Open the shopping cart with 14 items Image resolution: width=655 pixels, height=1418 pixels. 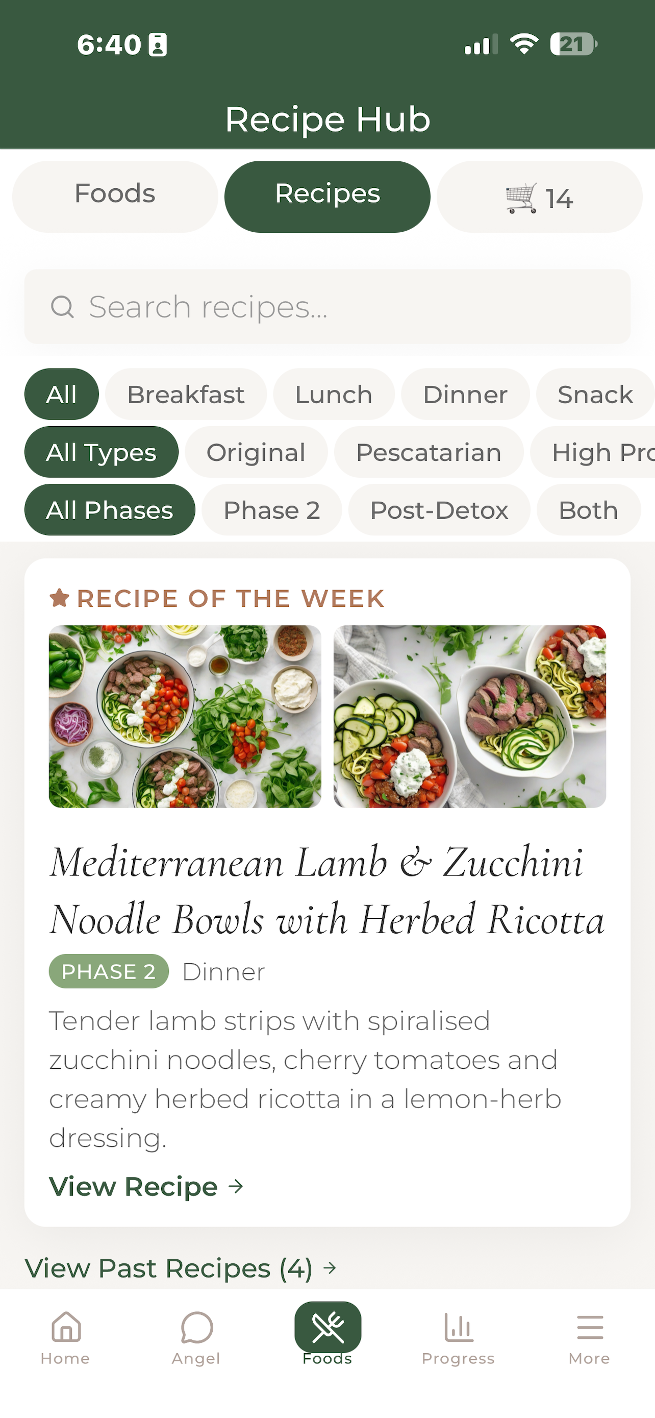(539, 197)
